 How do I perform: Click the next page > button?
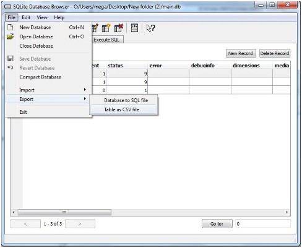click(80, 224)
